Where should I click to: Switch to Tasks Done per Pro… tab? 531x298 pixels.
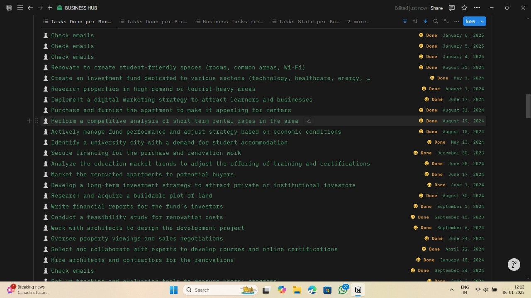pos(153,22)
